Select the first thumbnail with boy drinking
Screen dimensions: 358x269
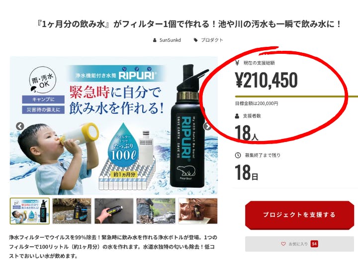[x=30, y=211]
